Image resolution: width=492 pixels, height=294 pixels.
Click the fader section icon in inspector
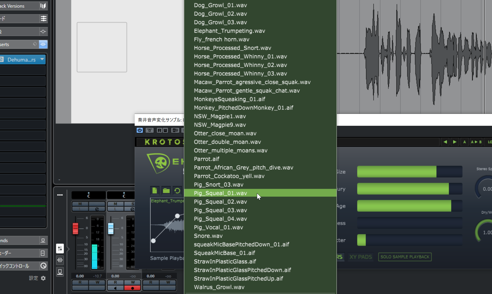point(43,253)
